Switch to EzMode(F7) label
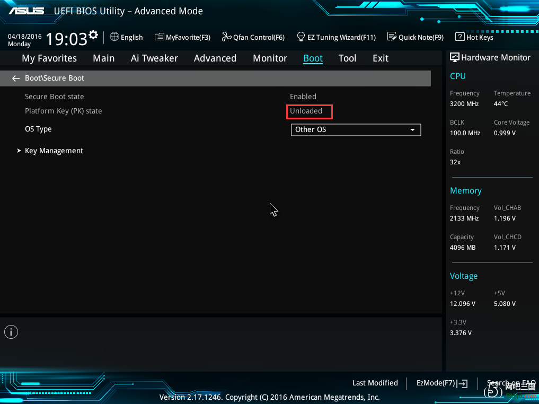The image size is (539, 404). tap(436, 383)
